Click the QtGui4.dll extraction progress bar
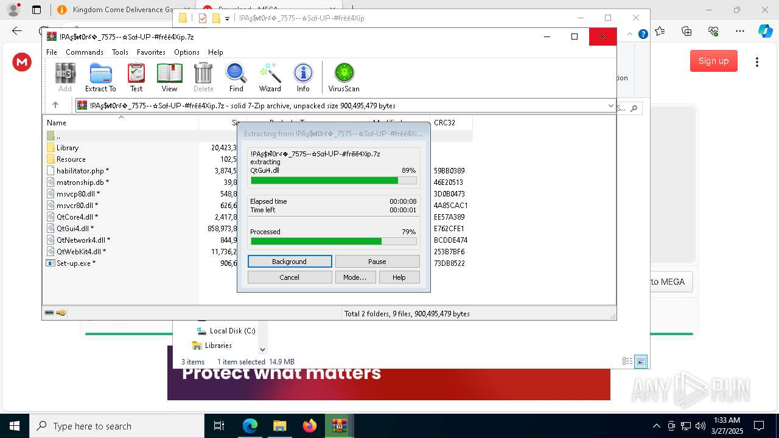The height and width of the screenshot is (438, 779). click(334, 181)
